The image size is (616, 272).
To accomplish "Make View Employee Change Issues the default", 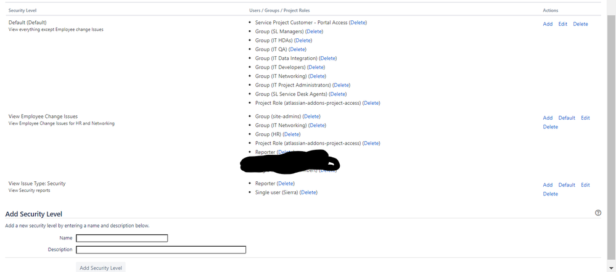I will pyautogui.click(x=567, y=118).
